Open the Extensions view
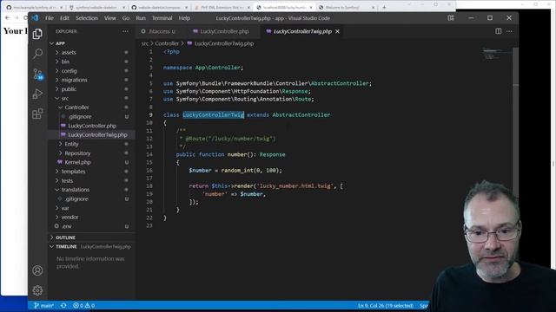Screen dimensions: 556x312 pyautogui.click(x=37, y=114)
